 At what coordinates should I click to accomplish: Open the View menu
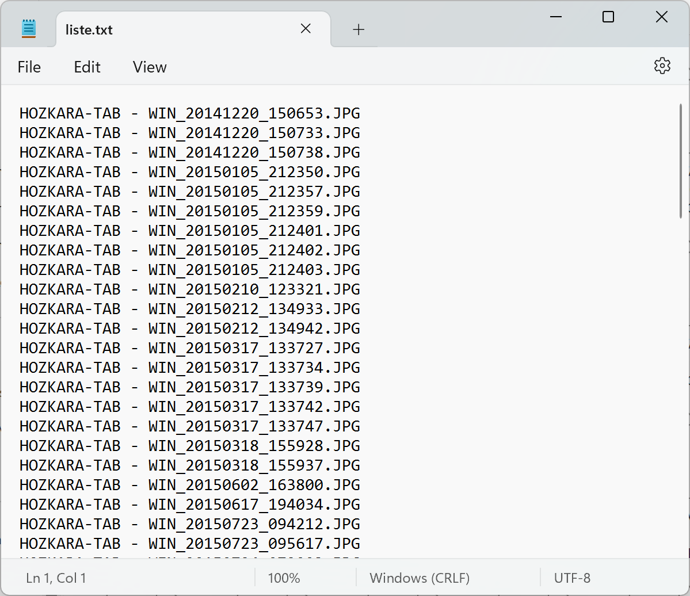[150, 67]
